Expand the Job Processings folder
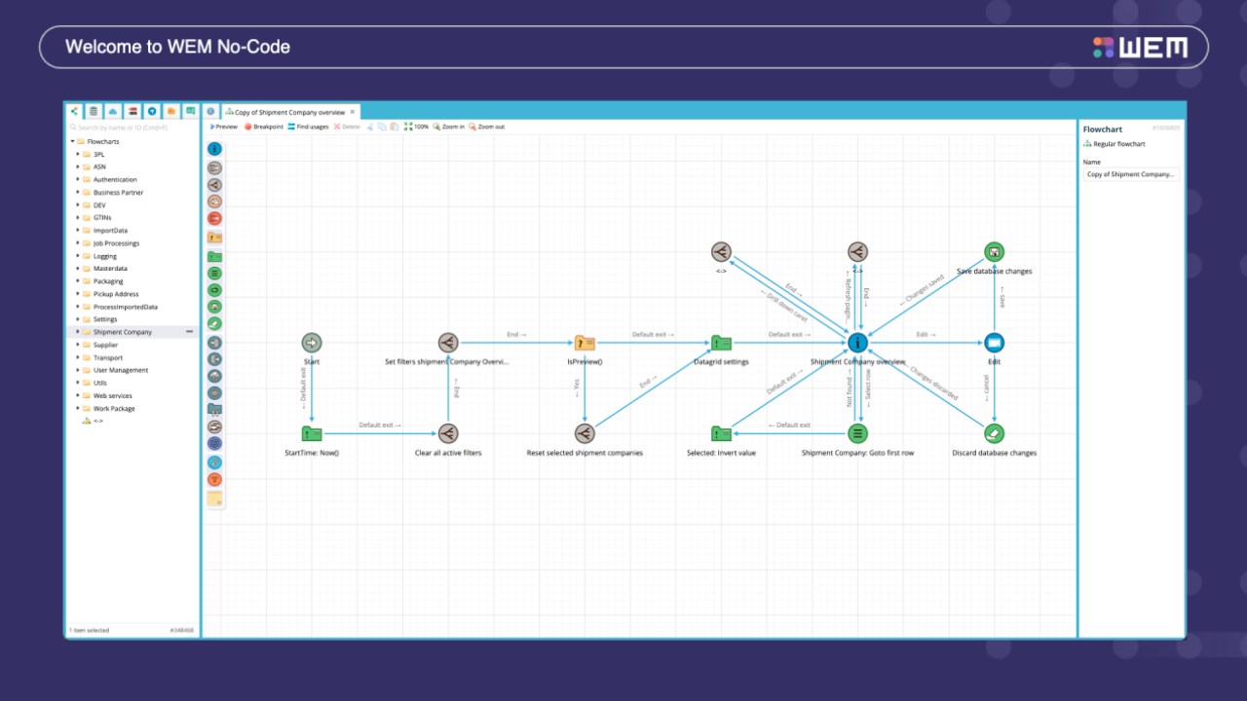This screenshot has height=701, width=1247. click(x=78, y=242)
